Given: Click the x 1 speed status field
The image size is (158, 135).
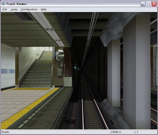Looking at the screenshot, I should (x=145, y=132).
